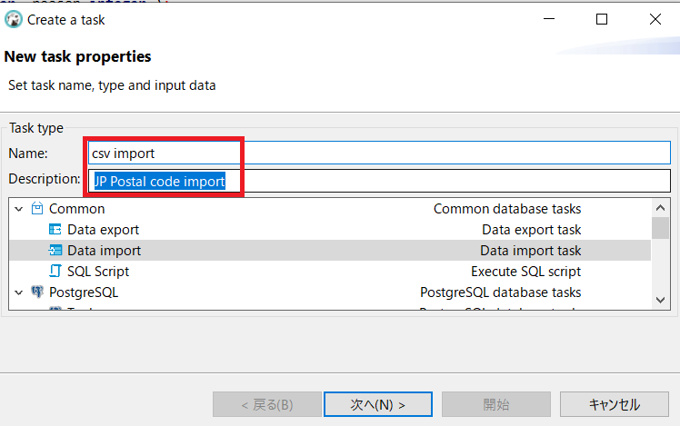Close the Create a task dialog
The image size is (680, 426).
click(x=655, y=19)
